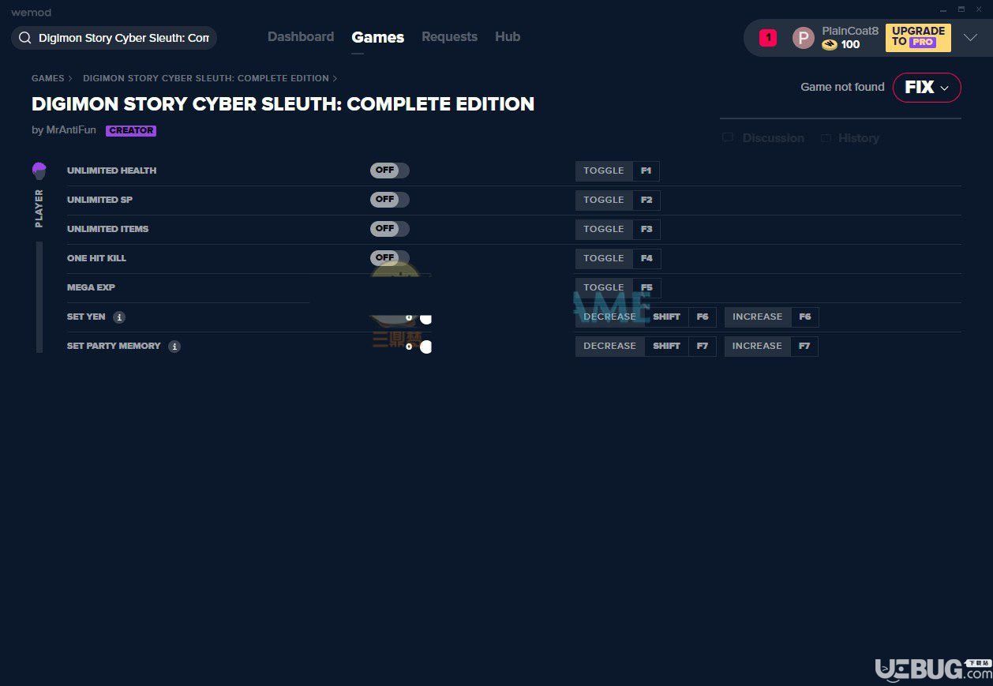Select the purple Player category icon
This screenshot has width=993, height=686.
click(x=39, y=171)
